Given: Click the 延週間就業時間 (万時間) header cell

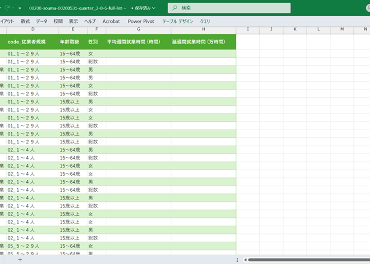Looking at the screenshot, I should [203, 42].
